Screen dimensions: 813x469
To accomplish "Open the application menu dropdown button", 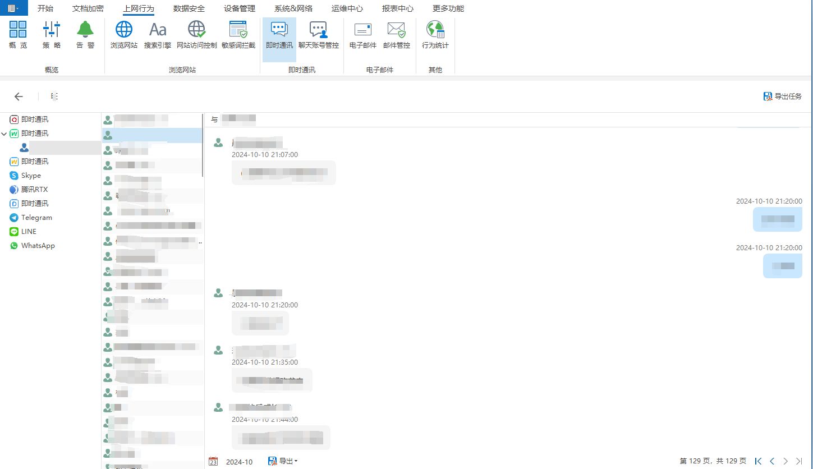I will tap(13, 8).
